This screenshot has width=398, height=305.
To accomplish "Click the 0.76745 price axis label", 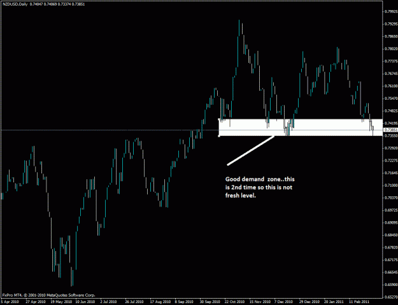I will coord(392,74).
